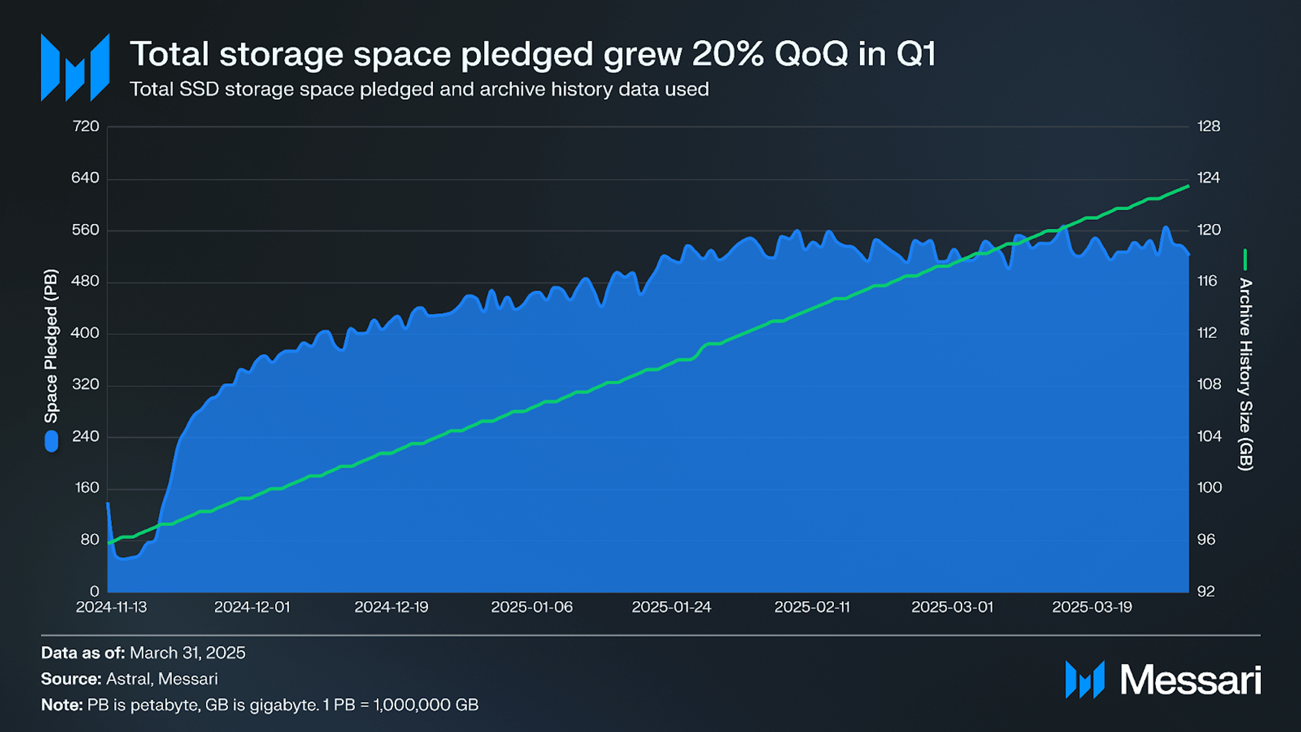Image resolution: width=1301 pixels, height=732 pixels.
Task: Click the chart headline about 20% QoQ growth
Action: click(x=533, y=53)
